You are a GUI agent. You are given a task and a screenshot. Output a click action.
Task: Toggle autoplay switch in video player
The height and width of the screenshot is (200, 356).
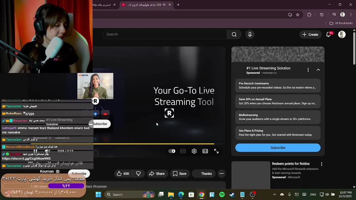[172, 151]
